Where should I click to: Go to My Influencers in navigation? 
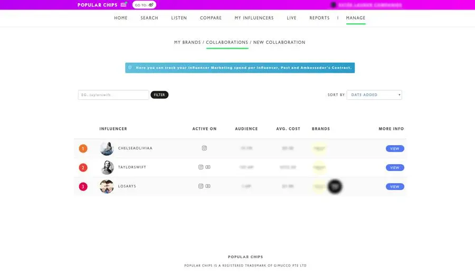tap(254, 18)
